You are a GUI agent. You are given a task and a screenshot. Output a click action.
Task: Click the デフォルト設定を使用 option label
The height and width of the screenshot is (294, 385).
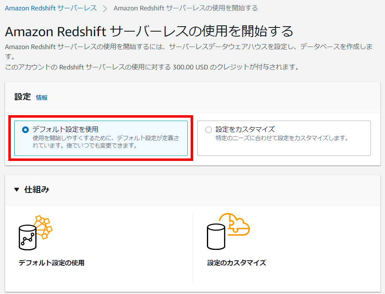(x=65, y=129)
